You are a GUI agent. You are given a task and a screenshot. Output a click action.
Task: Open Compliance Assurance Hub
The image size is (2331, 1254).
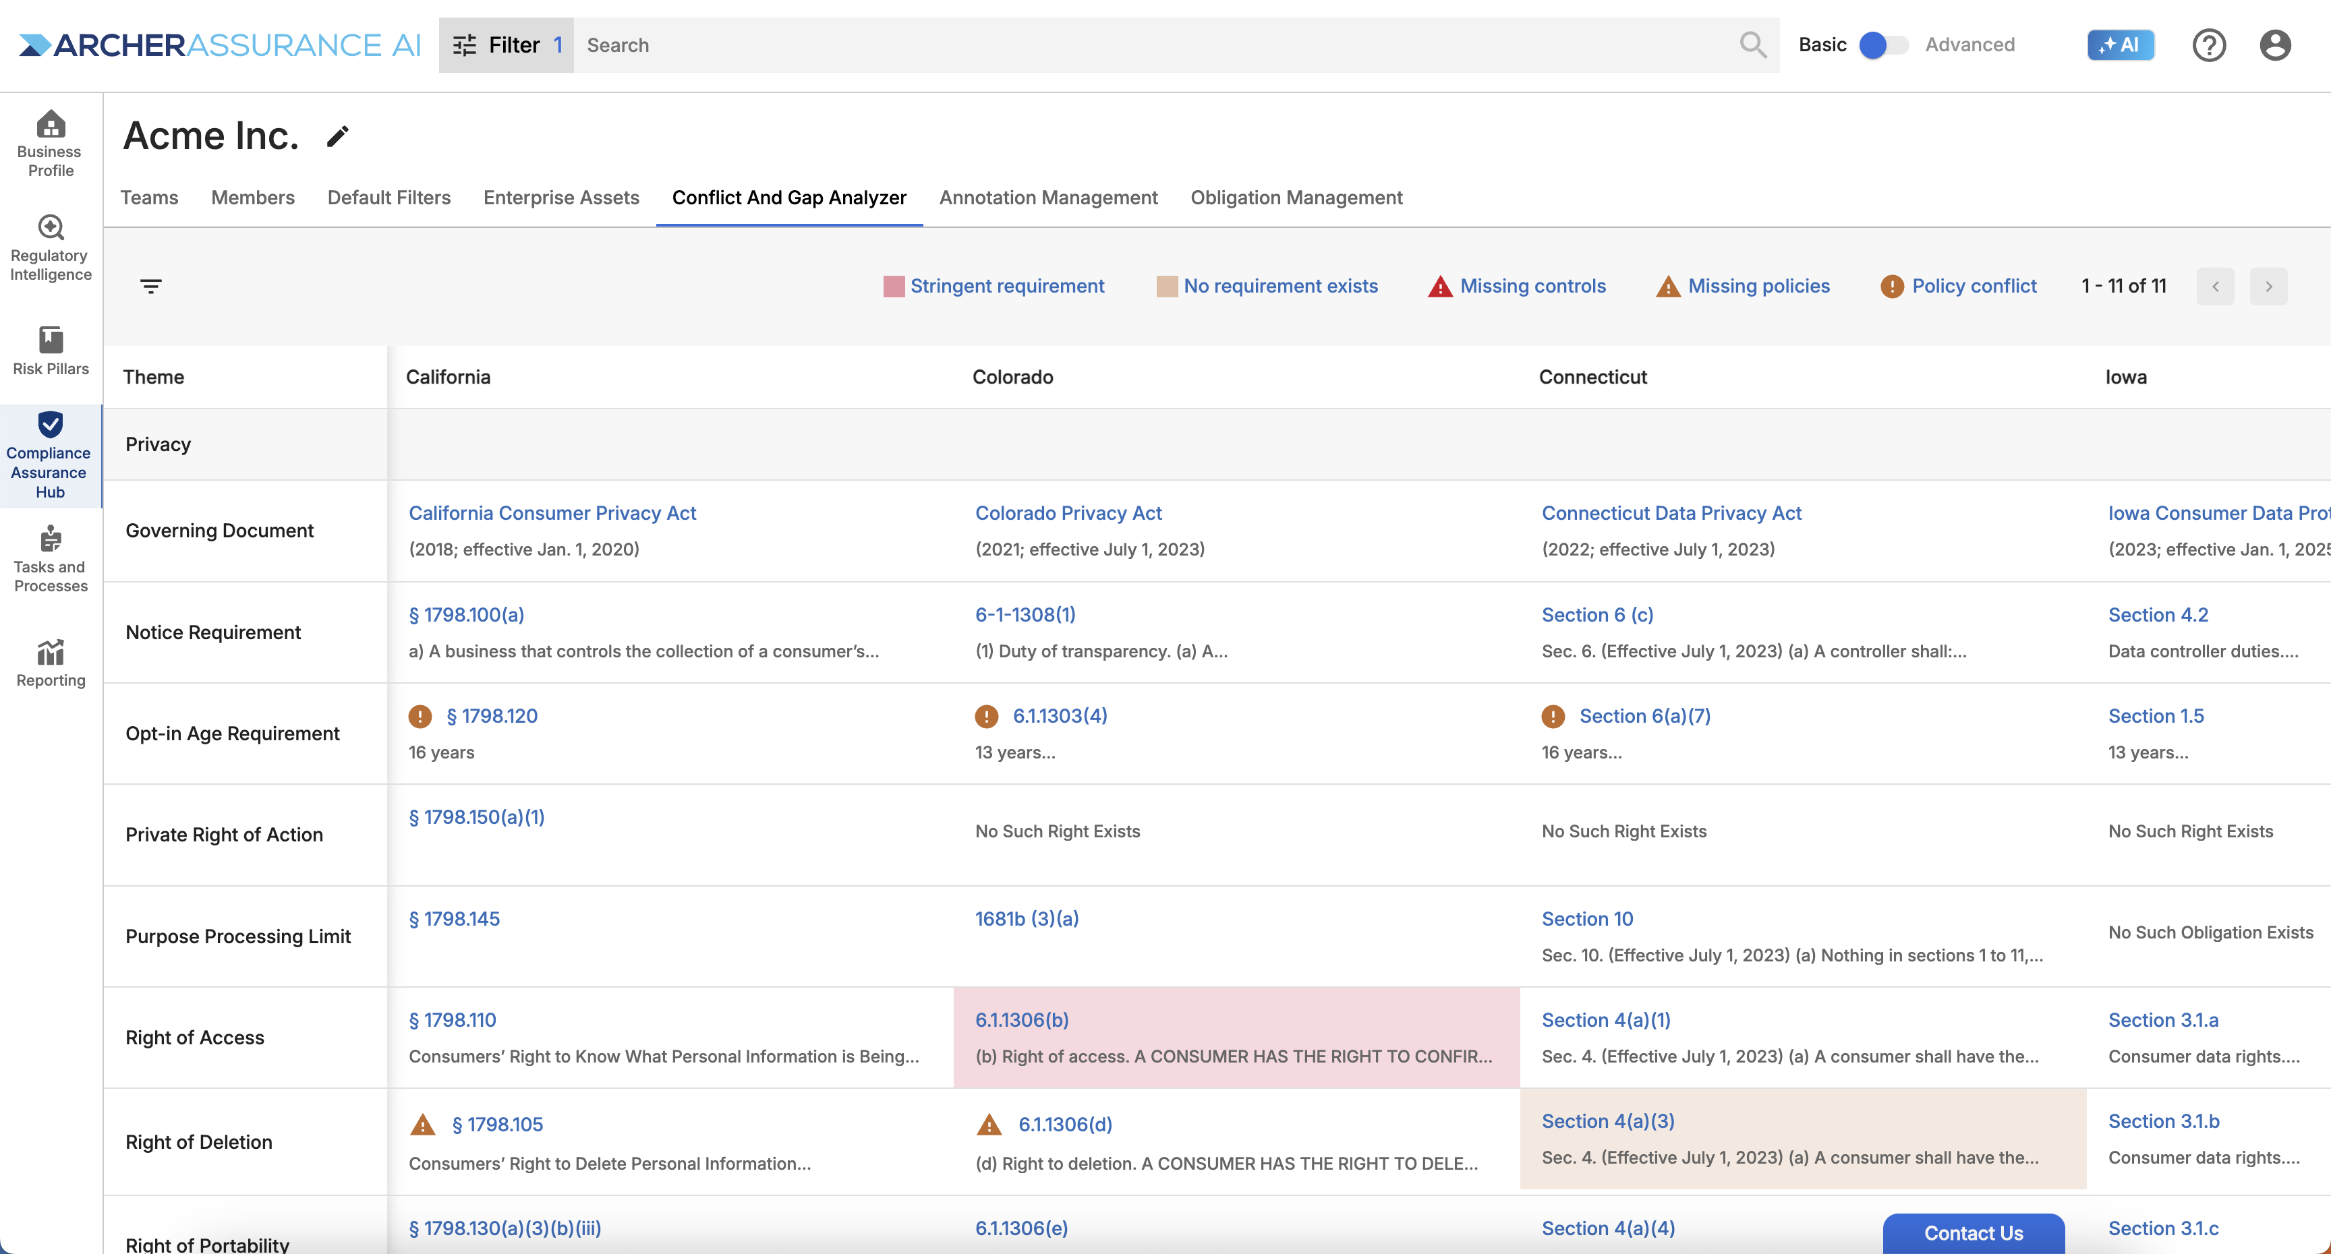tap(51, 456)
